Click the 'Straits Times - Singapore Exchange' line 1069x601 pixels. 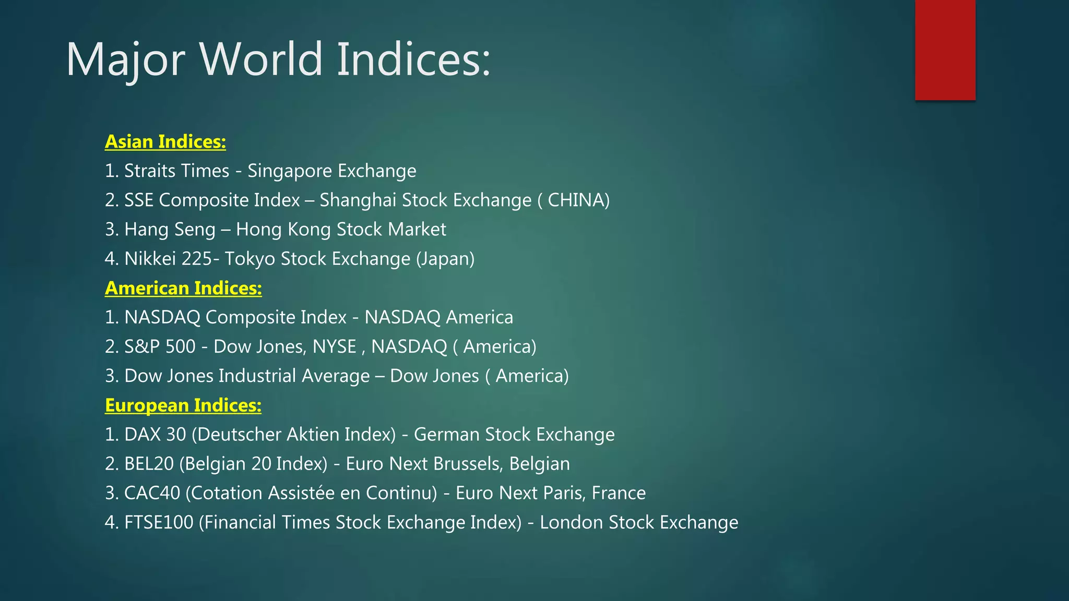pos(260,171)
